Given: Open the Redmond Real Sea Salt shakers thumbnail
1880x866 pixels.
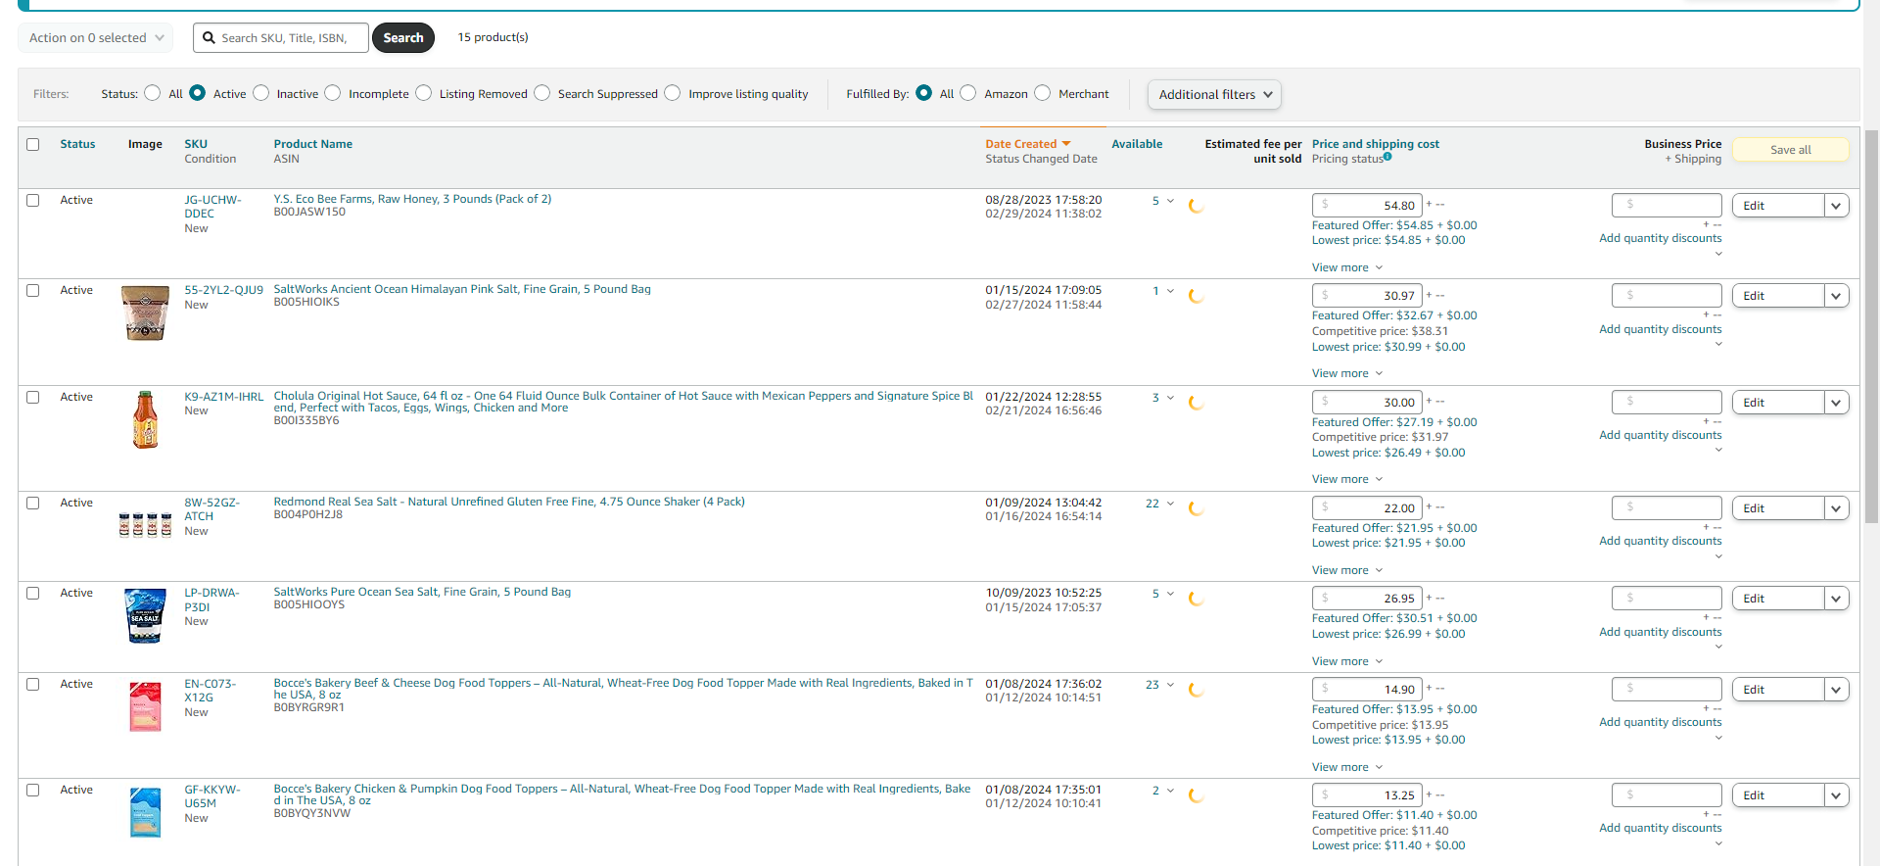Looking at the screenshot, I should coord(145,525).
